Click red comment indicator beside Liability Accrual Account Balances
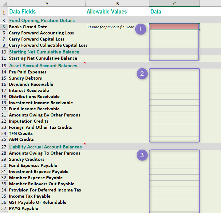 click(x=85, y=144)
